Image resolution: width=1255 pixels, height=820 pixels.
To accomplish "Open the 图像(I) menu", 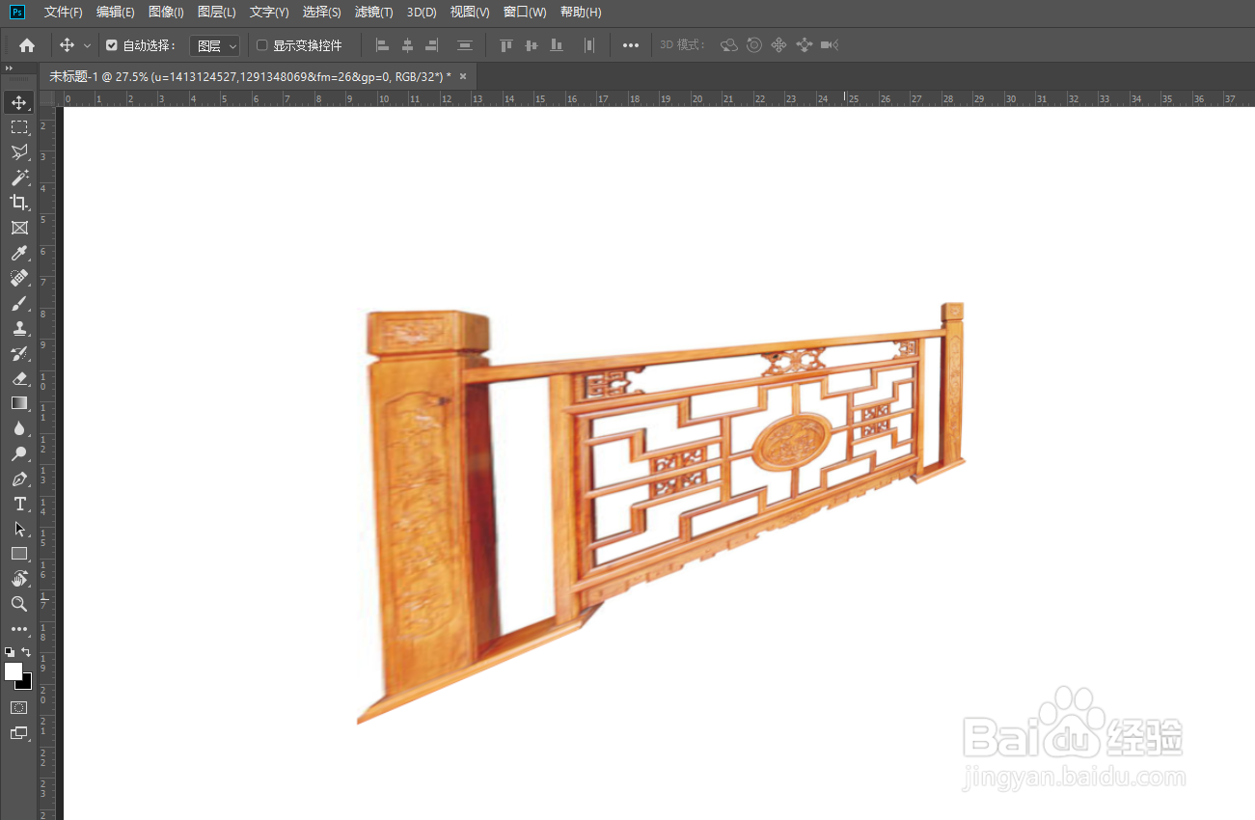I will click(x=166, y=13).
